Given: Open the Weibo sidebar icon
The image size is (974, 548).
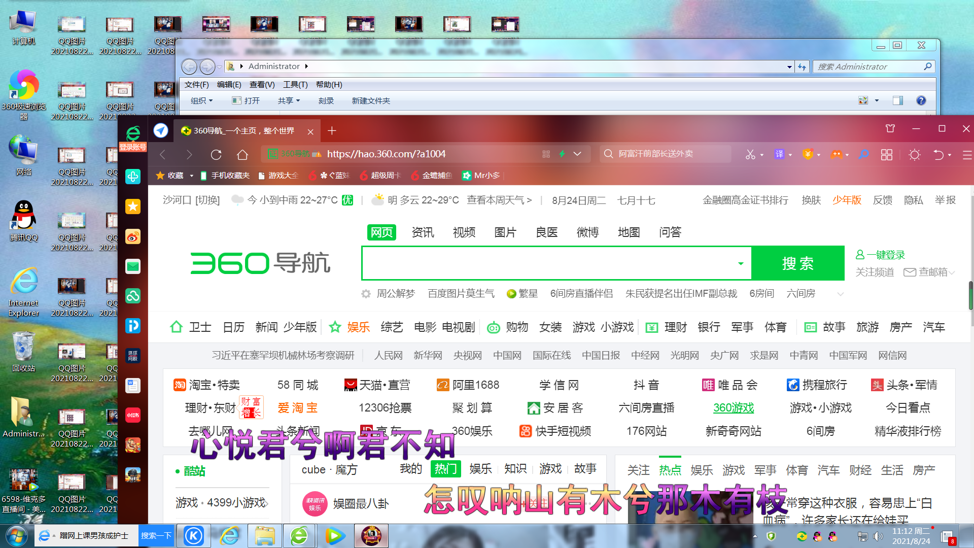Looking at the screenshot, I should coord(133,236).
